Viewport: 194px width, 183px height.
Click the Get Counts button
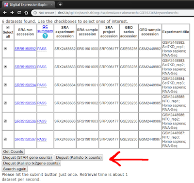click(13, 151)
